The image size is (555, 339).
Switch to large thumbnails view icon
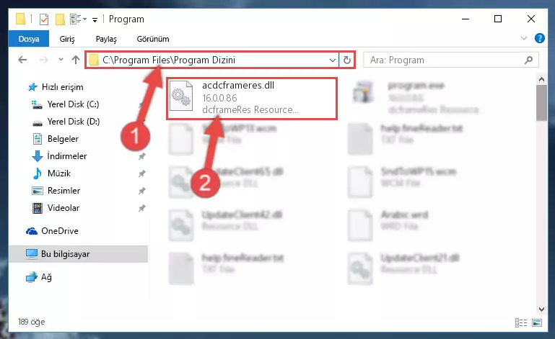click(x=536, y=322)
